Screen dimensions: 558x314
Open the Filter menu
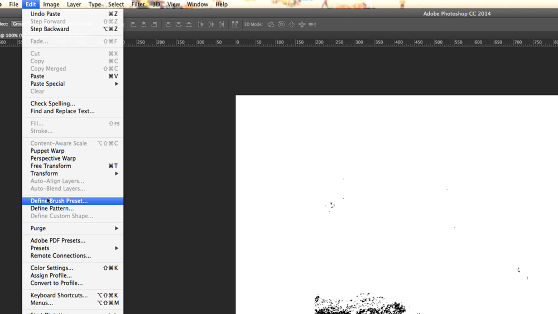[138, 4]
